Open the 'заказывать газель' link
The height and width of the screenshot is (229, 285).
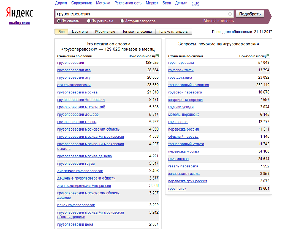(184, 174)
